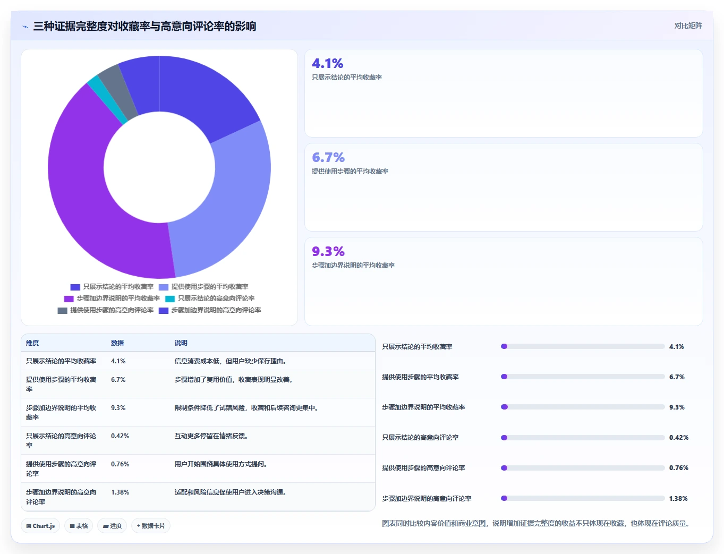
Task: Click the progress bar valued 4.1%
Action: pos(583,346)
